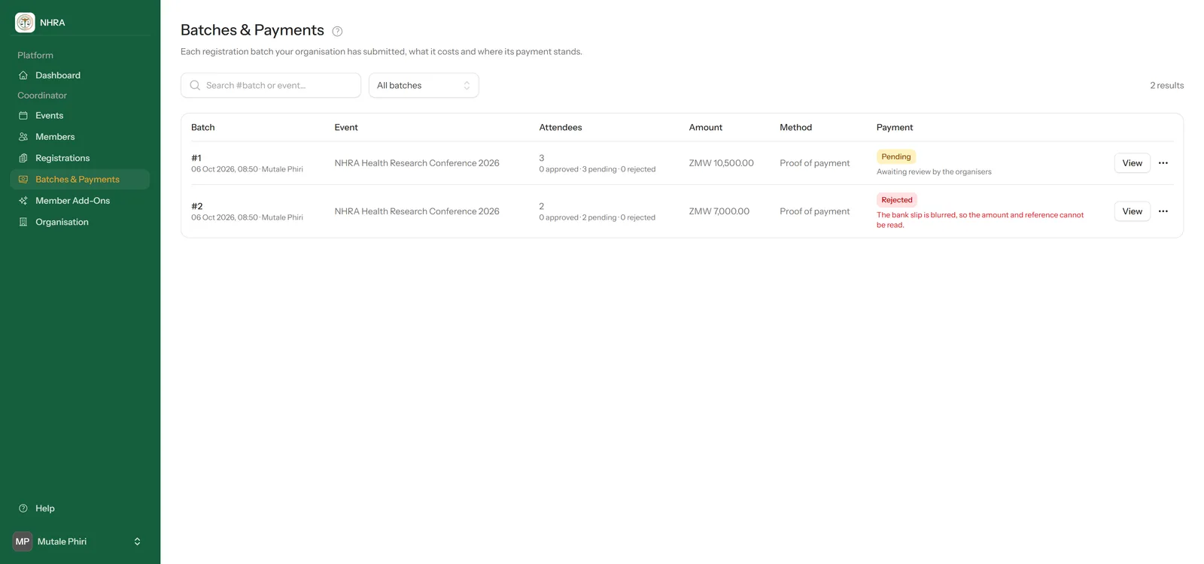
Task: Click the "2 results" count
Action: tap(1167, 86)
